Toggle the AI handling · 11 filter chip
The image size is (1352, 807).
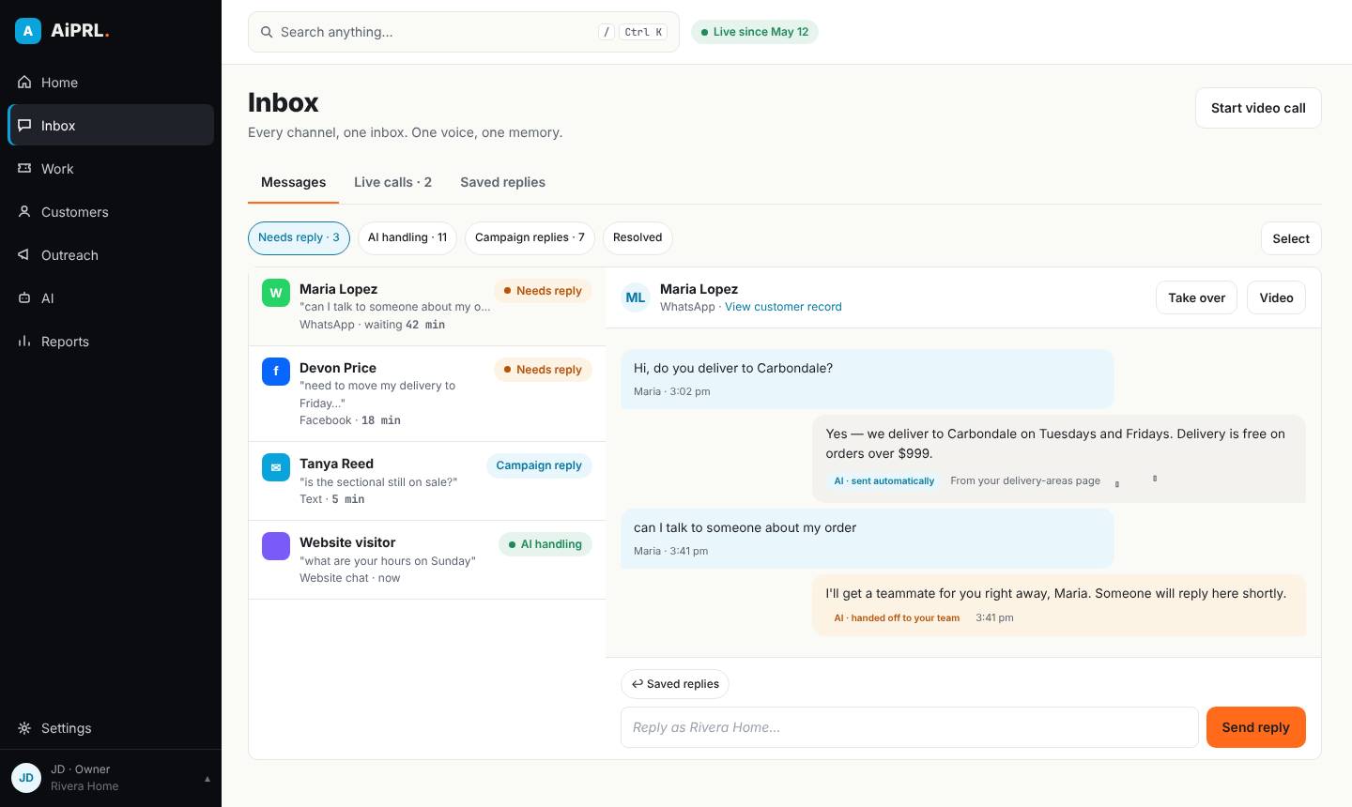(407, 238)
